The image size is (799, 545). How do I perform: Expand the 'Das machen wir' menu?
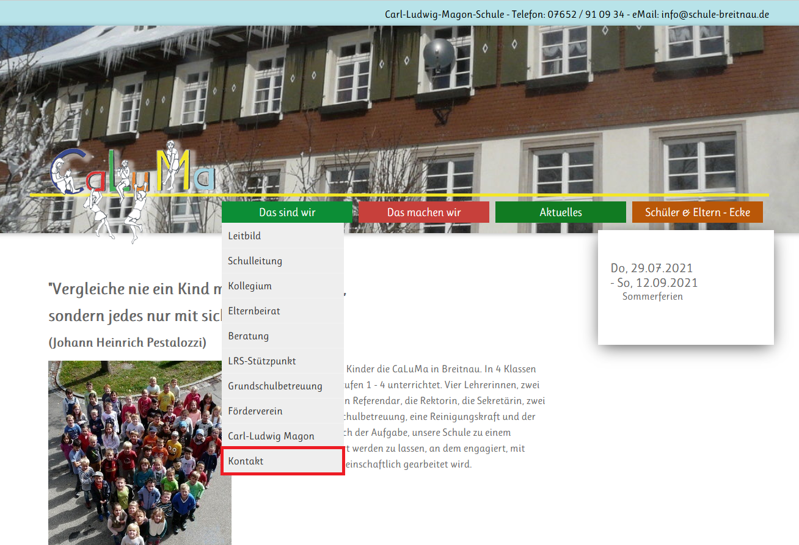424,212
